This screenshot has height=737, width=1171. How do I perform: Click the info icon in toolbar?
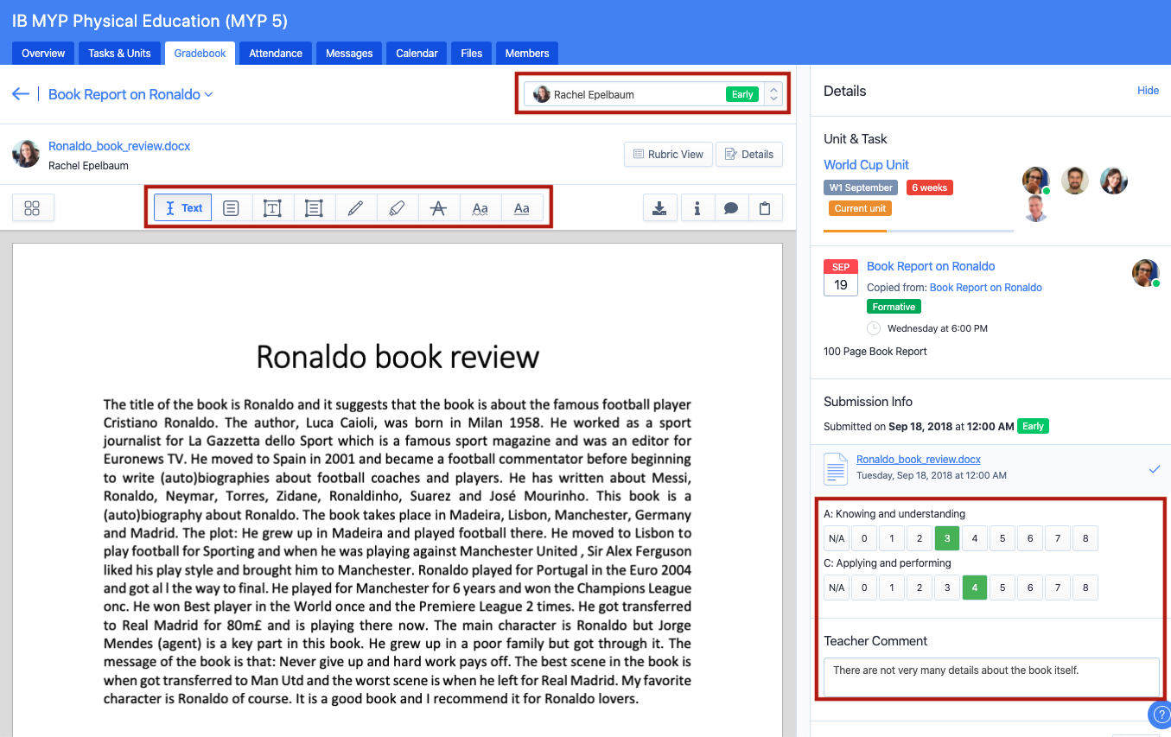click(x=697, y=208)
